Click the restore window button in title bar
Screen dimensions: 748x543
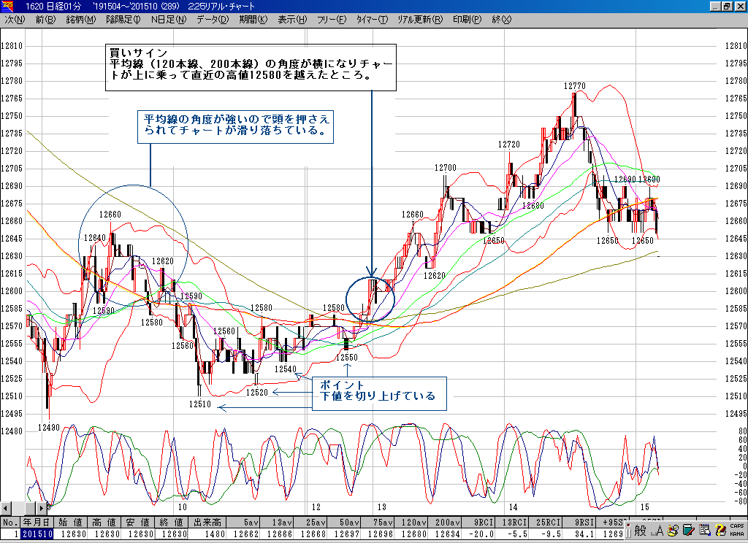(x=727, y=6)
